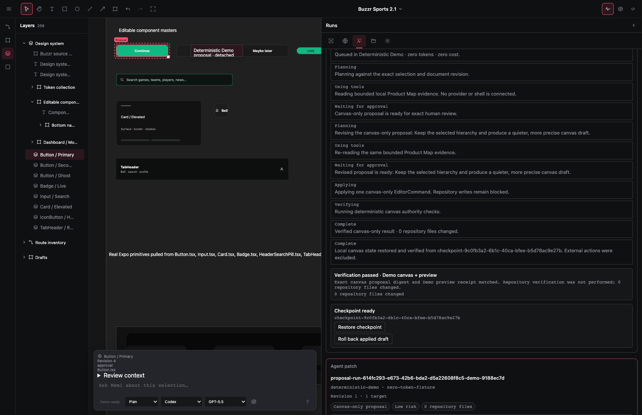Expand the Drafts group

(x=24, y=257)
